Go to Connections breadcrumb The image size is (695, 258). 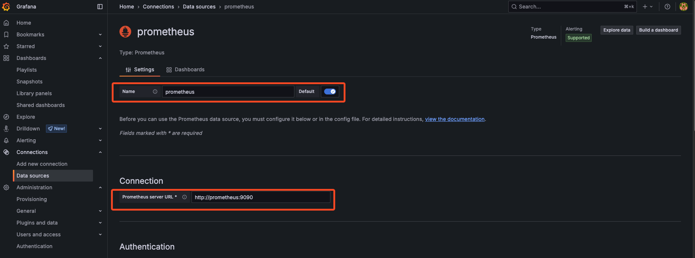(x=158, y=7)
